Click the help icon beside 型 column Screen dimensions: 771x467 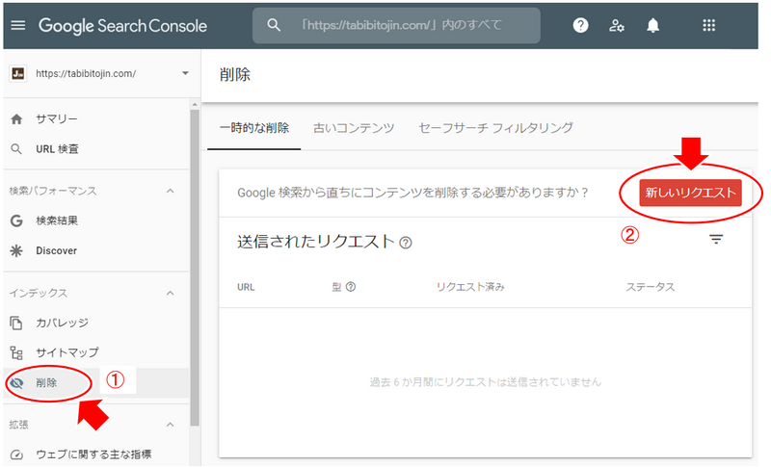[351, 287]
